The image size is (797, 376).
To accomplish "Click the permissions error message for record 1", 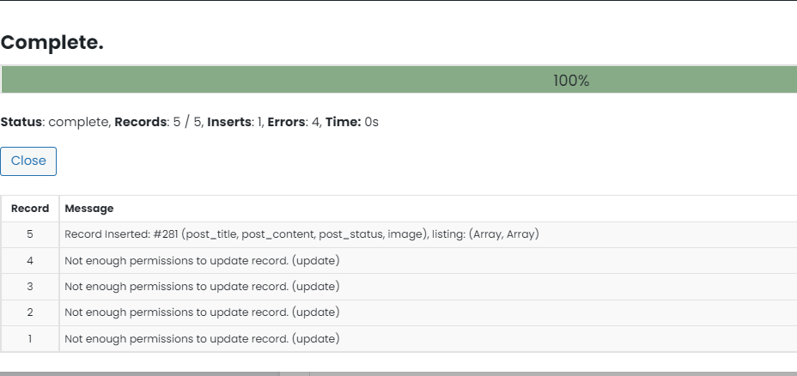I will click(x=202, y=338).
